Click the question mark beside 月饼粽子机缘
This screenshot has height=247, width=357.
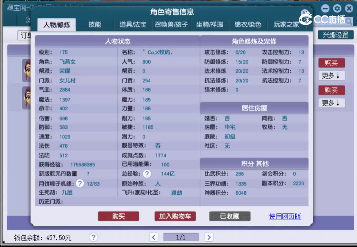[x=80, y=183]
